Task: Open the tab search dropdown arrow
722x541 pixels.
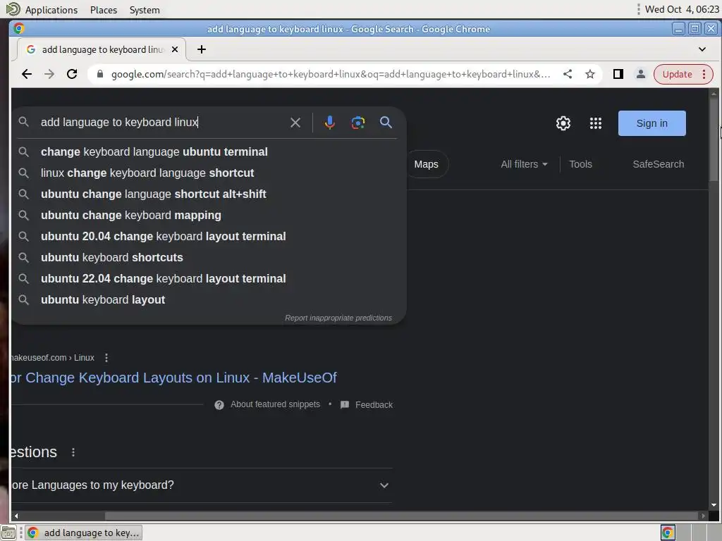Action: (702, 49)
